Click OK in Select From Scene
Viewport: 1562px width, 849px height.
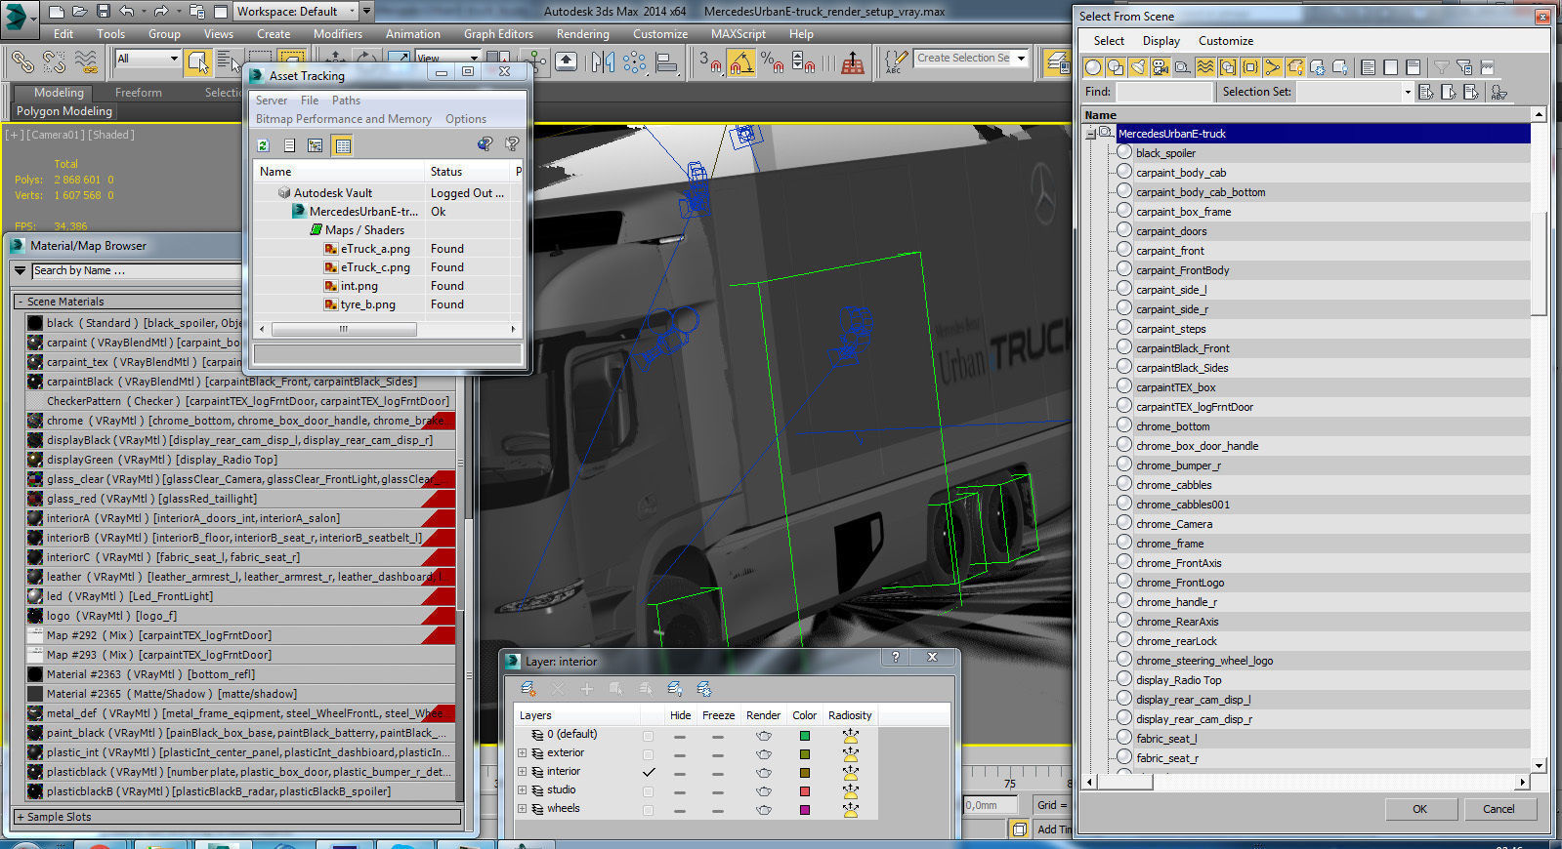(1419, 809)
